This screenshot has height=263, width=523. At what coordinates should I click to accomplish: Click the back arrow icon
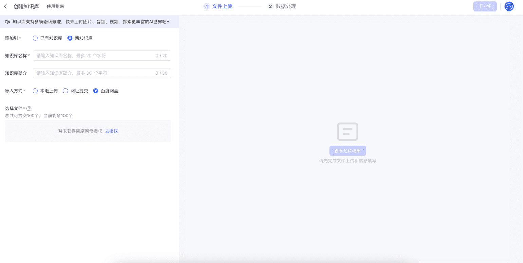click(x=5, y=6)
